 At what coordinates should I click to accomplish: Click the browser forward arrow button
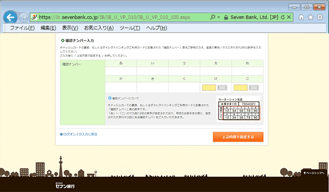[x=24, y=17]
